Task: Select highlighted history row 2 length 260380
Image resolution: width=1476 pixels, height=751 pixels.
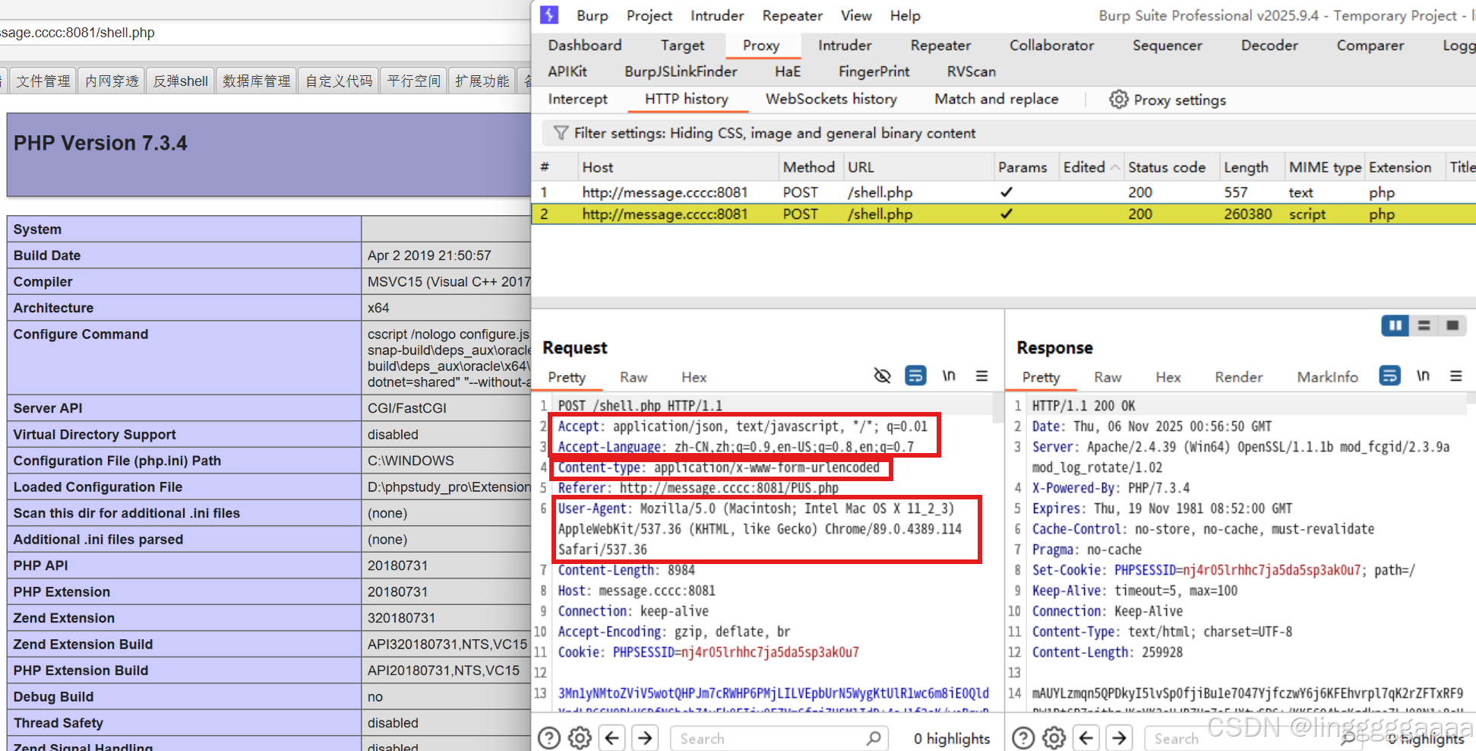Action: point(1003,214)
